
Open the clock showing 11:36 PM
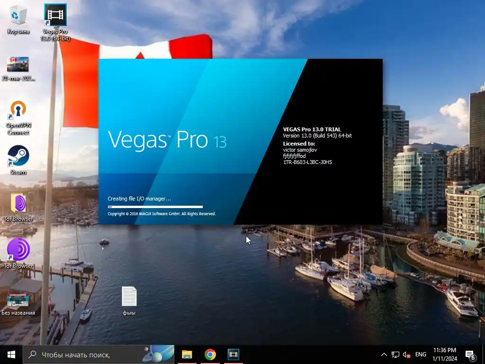444,355
